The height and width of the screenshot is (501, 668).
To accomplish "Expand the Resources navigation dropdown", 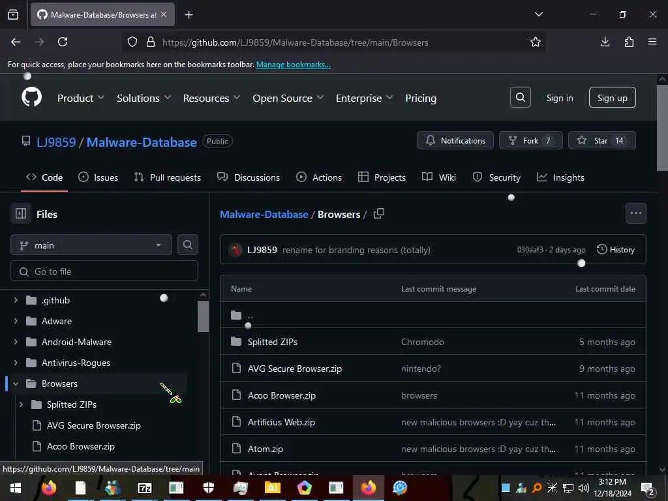I will (x=212, y=98).
